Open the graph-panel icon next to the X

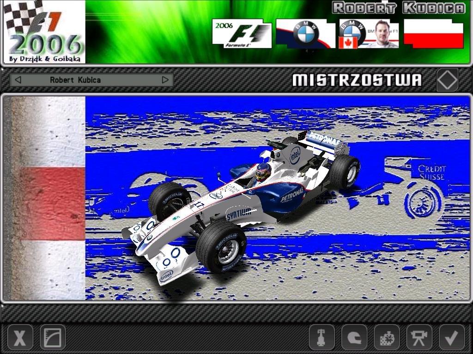[53, 337]
